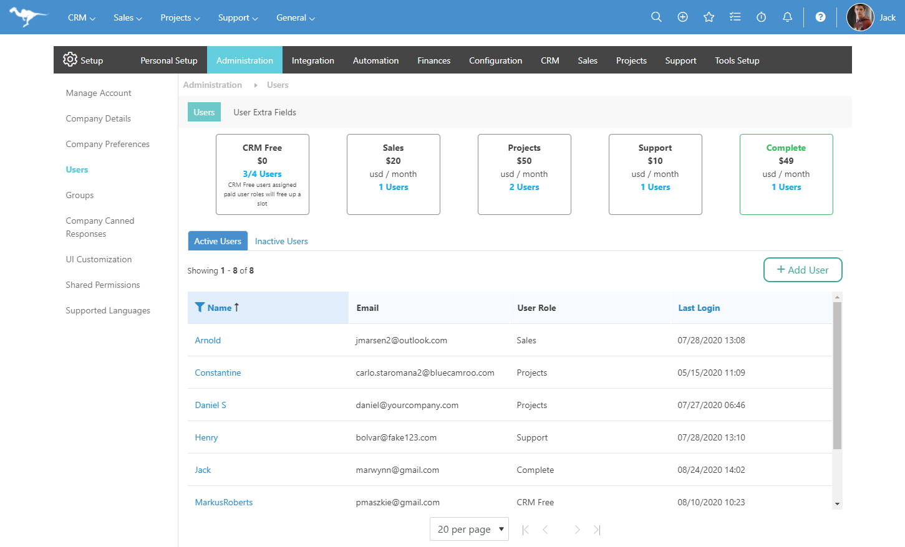The height and width of the screenshot is (547, 905).
Task: Expand the Sales top menu
Action: [128, 17]
